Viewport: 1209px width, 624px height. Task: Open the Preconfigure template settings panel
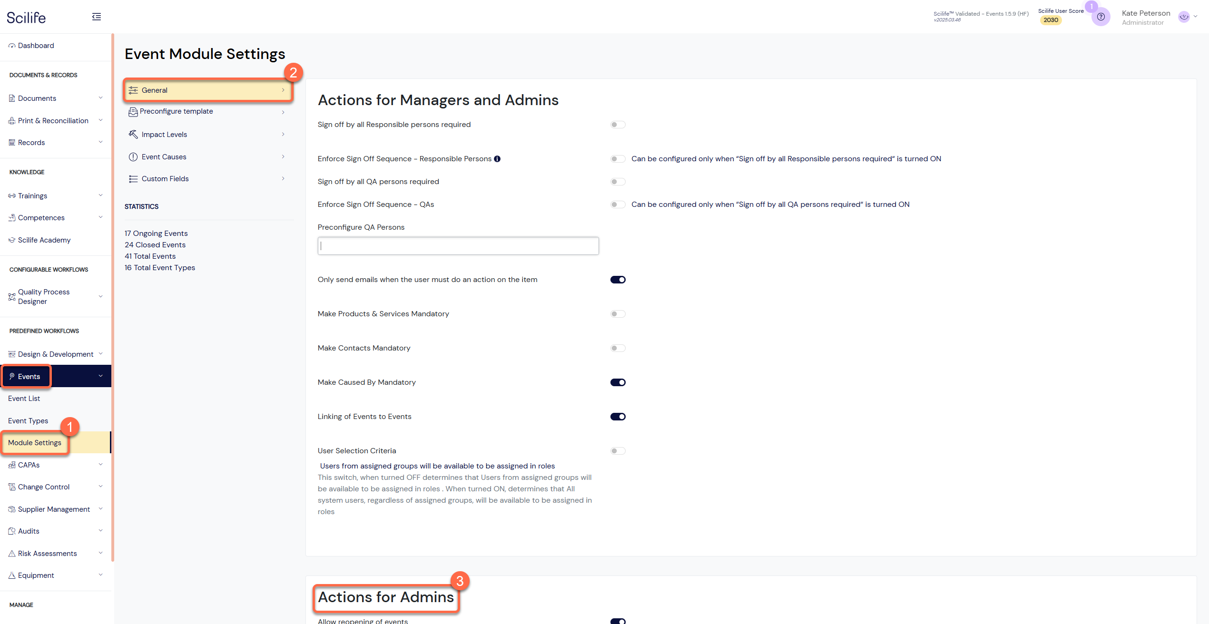(177, 111)
